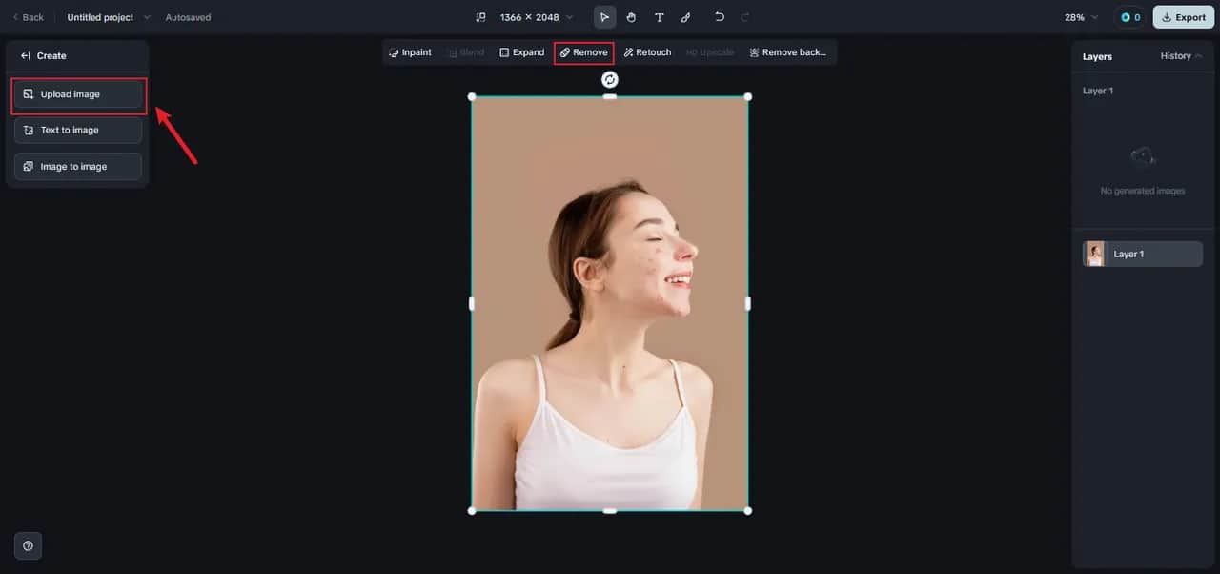Click the resize canvas icon
The width and height of the screenshot is (1220, 574).
coord(480,17)
